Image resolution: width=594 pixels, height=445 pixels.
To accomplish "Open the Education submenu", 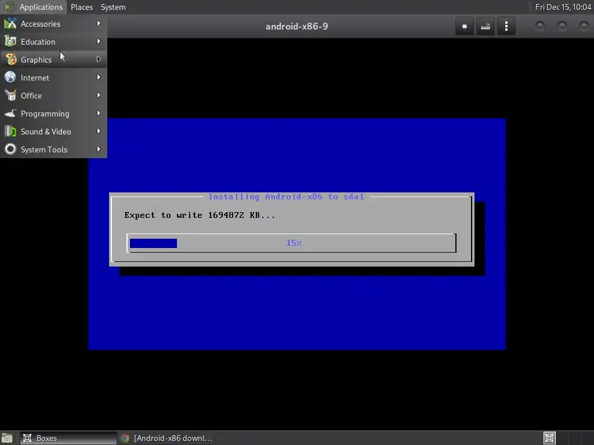I will [x=53, y=42].
